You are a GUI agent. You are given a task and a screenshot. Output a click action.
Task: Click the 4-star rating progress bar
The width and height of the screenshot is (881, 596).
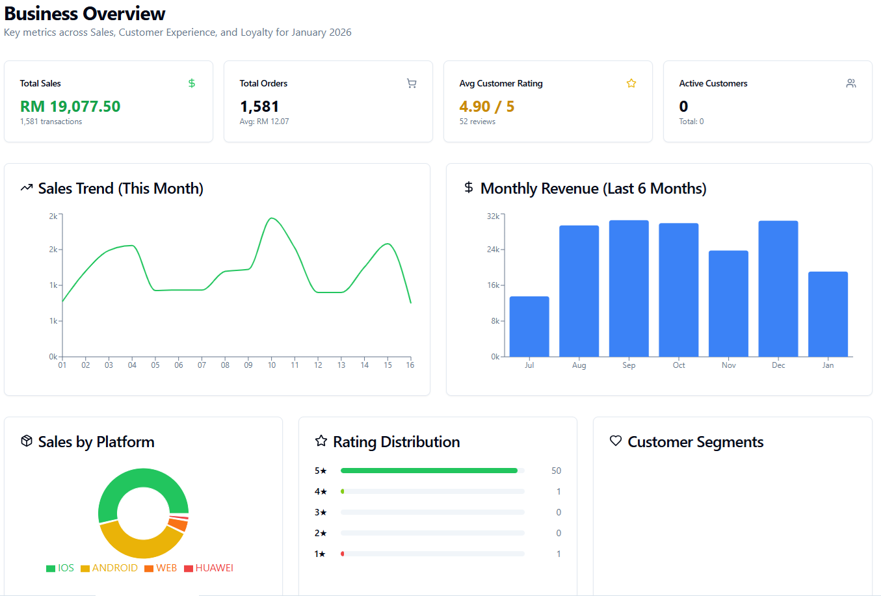coord(432,491)
